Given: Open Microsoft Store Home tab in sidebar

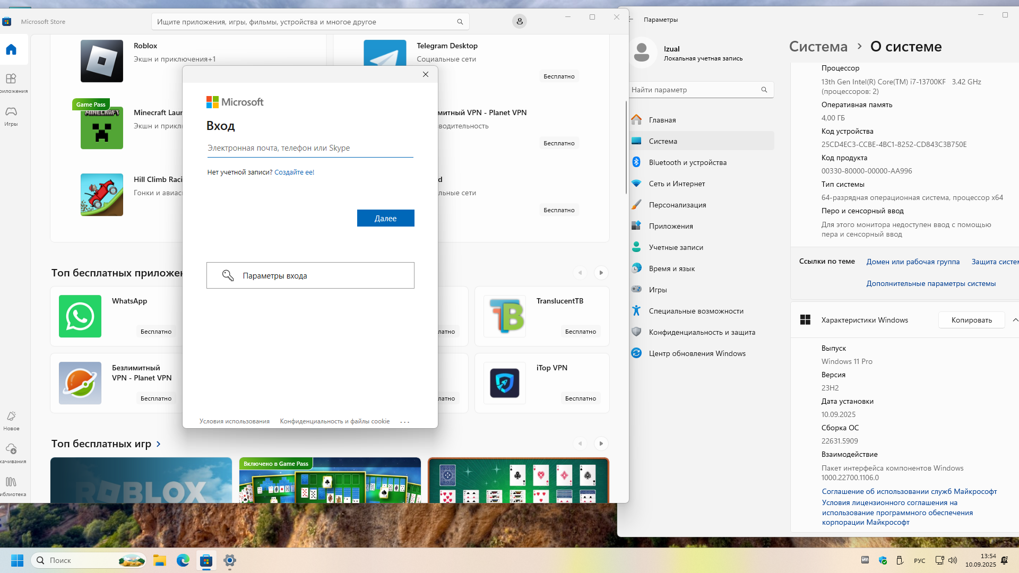Looking at the screenshot, I should click(x=11, y=50).
